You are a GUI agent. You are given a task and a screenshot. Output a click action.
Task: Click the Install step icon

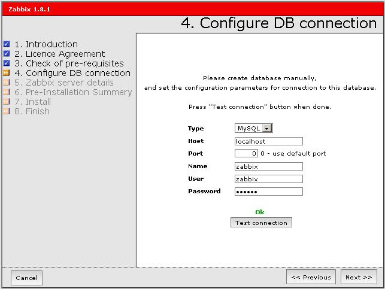6,102
